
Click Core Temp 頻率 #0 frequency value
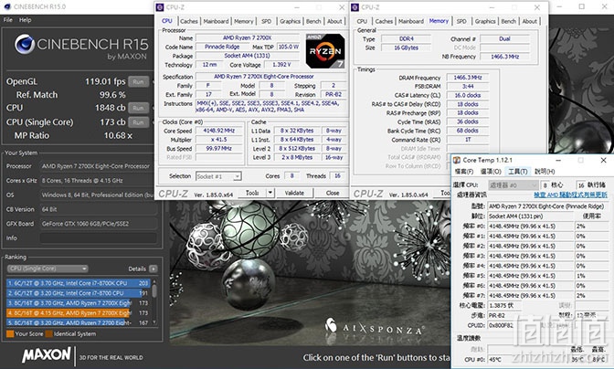[531, 227]
